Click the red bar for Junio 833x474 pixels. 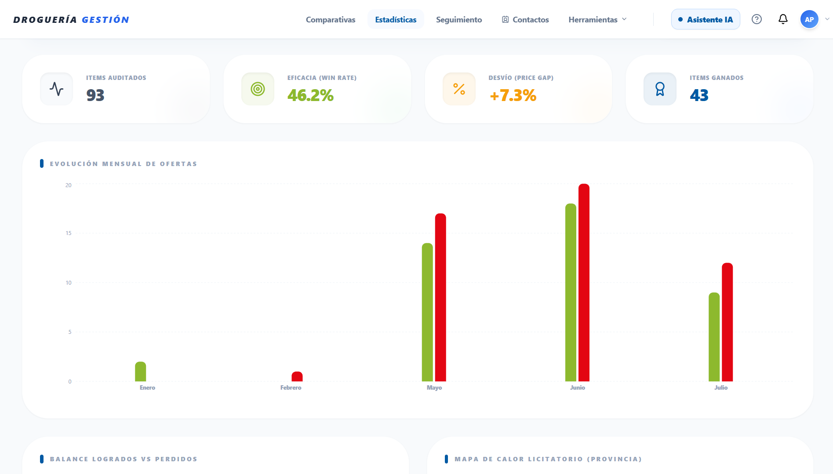click(x=584, y=282)
